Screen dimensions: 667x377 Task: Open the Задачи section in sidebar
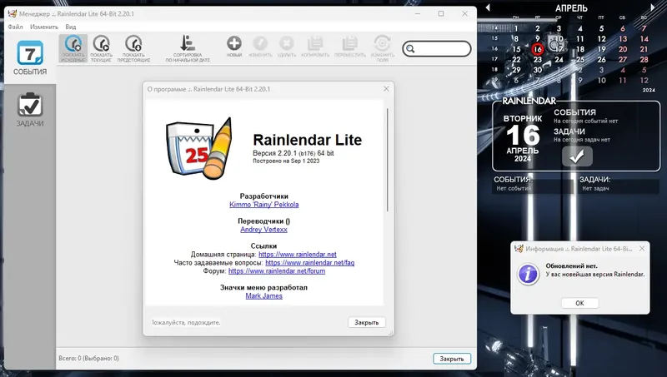coord(30,110)
